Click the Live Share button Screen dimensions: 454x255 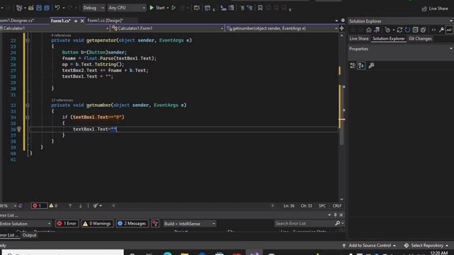435,8
